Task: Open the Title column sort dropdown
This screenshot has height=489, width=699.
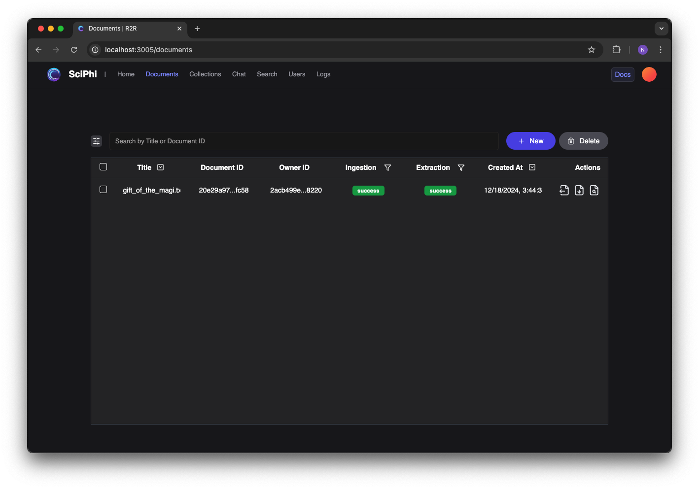Action: point(160,167)
